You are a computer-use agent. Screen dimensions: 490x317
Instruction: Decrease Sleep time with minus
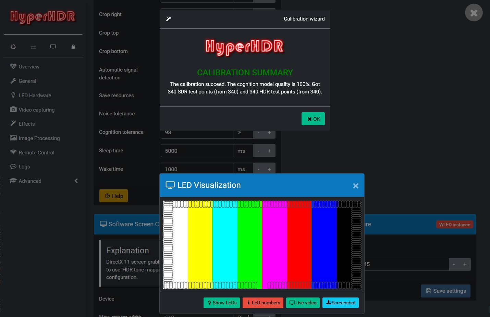coord(258,151)
